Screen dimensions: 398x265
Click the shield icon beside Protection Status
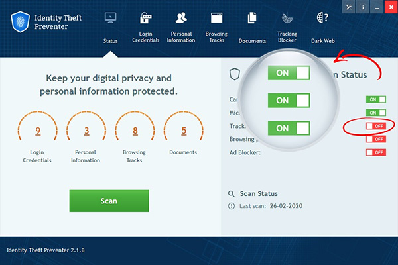235,74
